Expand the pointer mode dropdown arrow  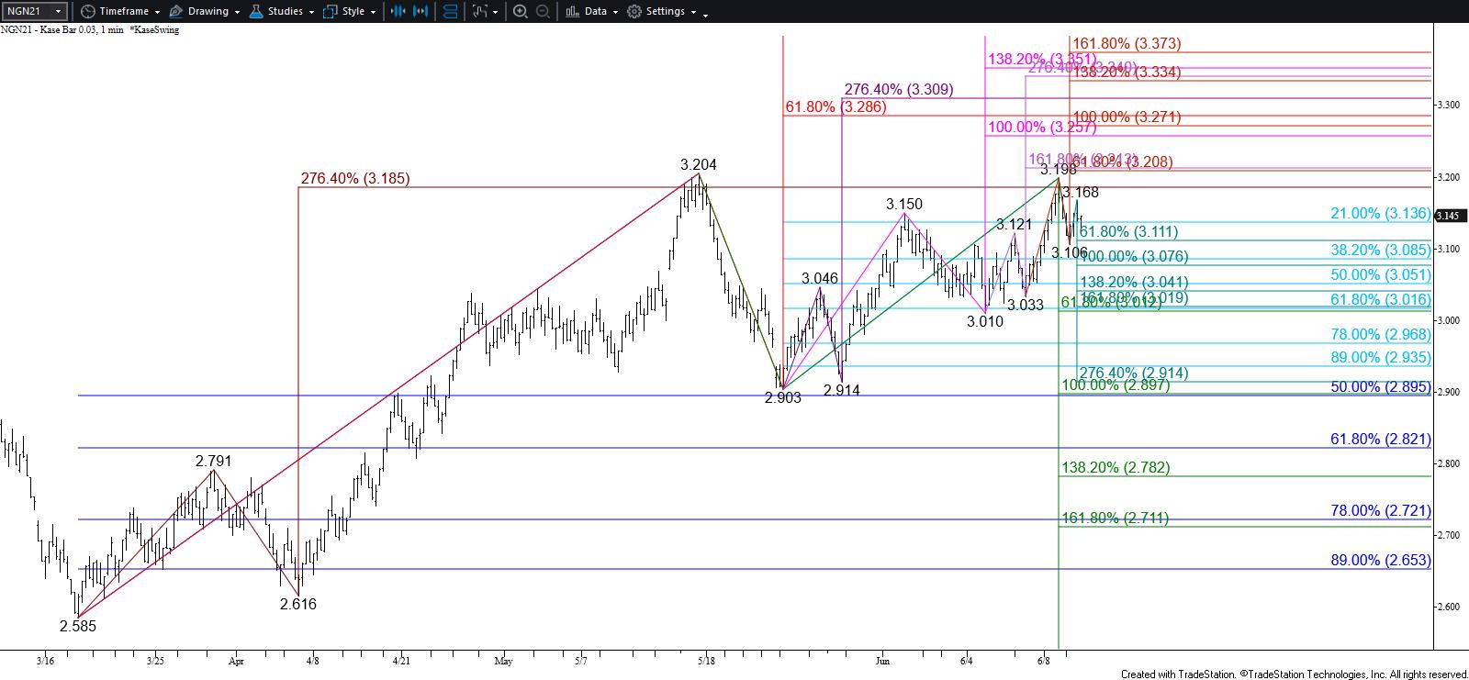coord(497,12)
